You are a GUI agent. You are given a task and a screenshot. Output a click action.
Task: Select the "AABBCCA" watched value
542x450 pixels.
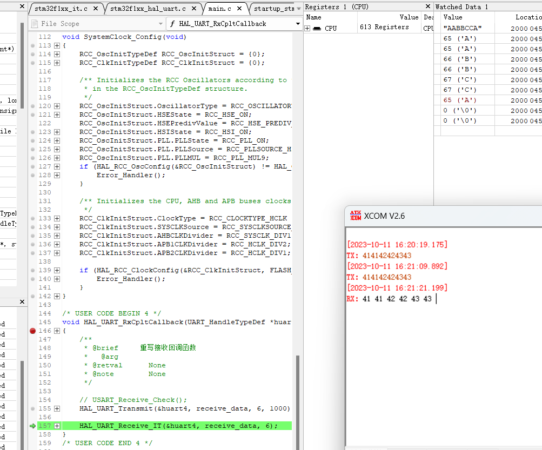(x=463, y=28)
